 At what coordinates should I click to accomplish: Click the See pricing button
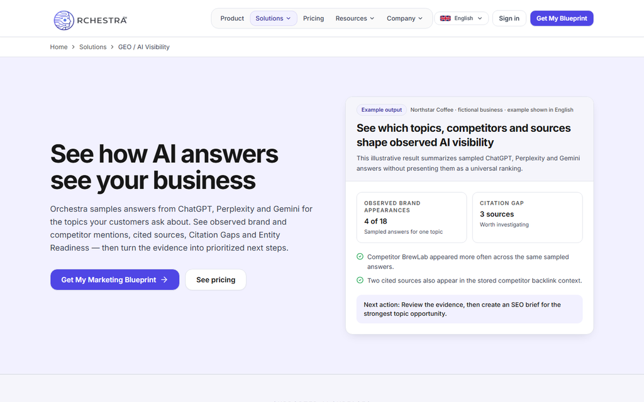(216, 280)
